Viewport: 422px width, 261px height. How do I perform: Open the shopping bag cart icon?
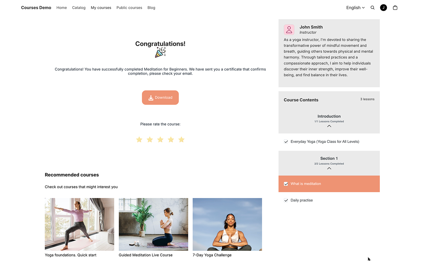(x=395, y=8)
